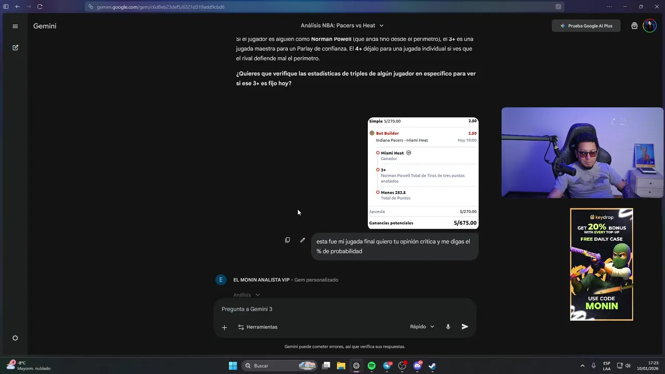This screenshot has height=374, width=665.
Task: Click the EL MONIN ANALISTA VIP gem name
Action: [261, 280]
